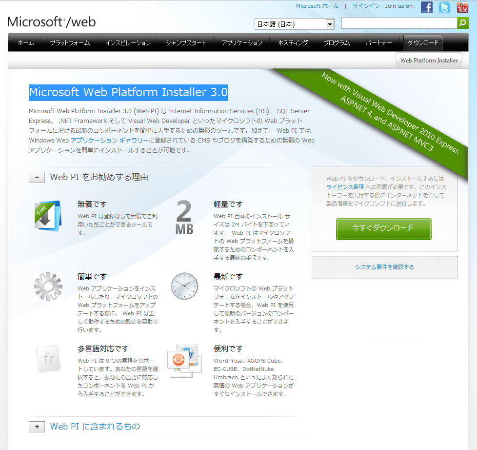
Task: Open the 日本語 (日本) language dropdown
Action: [295, 24]
